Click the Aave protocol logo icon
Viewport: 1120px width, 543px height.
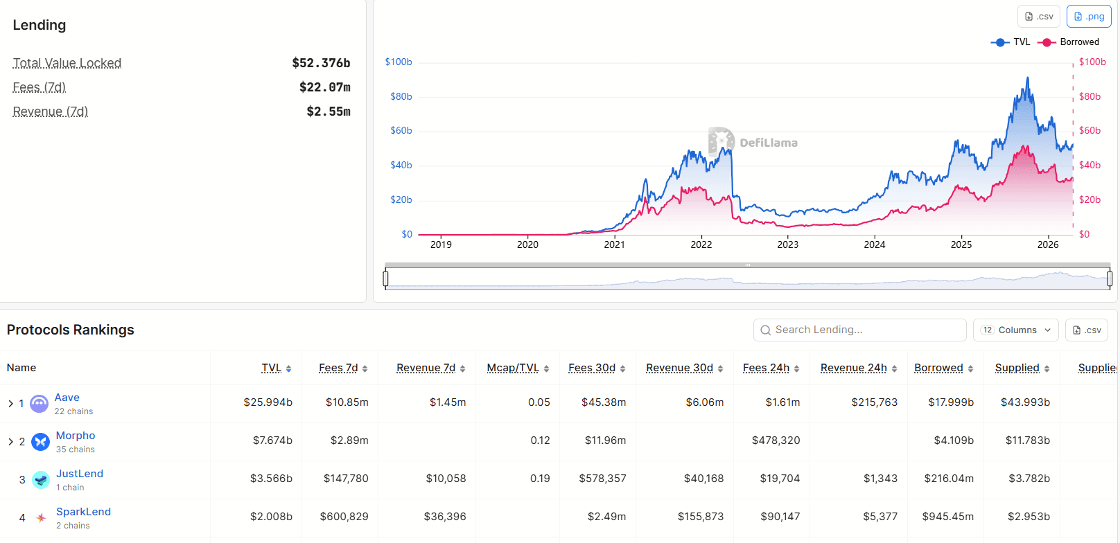pos(40,403)
